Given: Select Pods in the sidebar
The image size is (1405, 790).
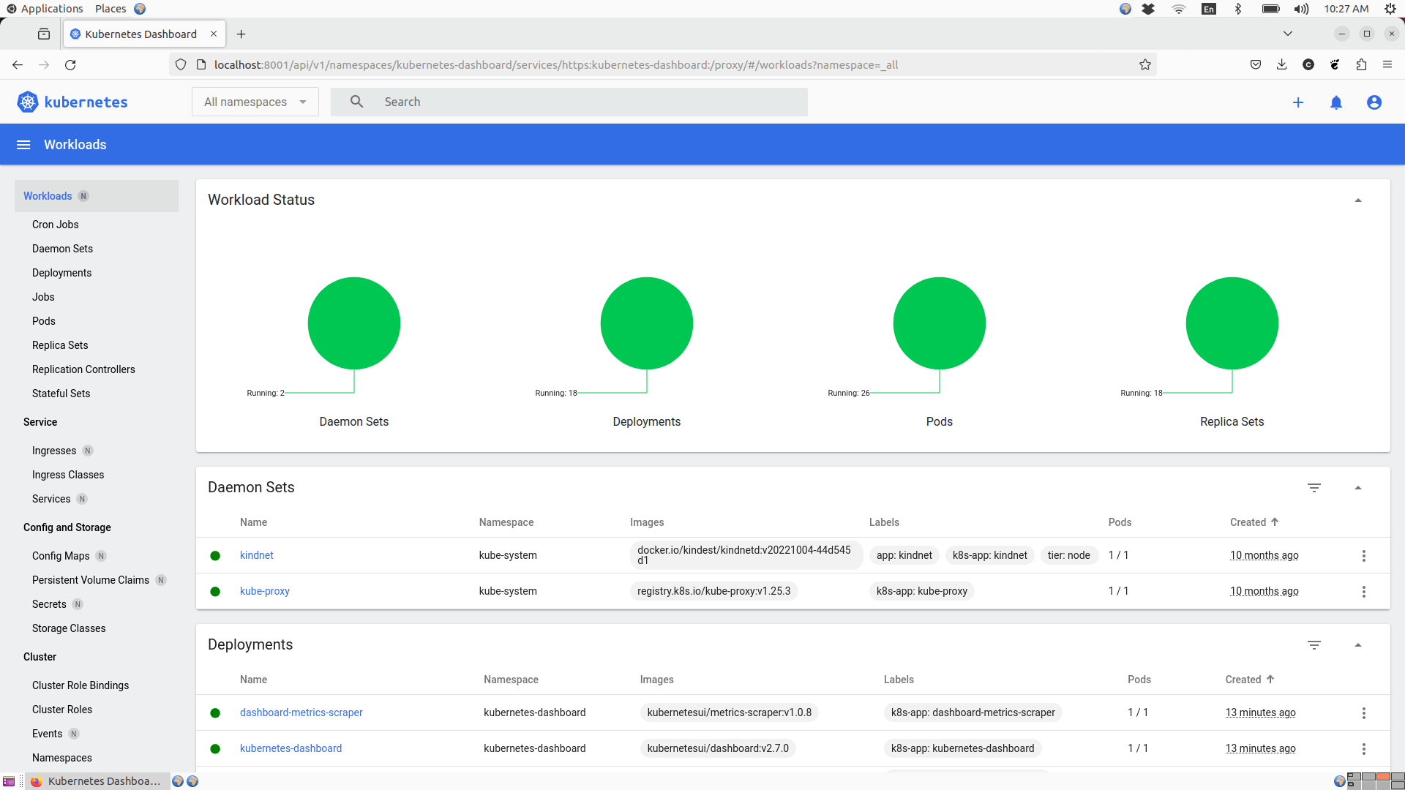Looking at the screenshot, I should pos(44,321).
